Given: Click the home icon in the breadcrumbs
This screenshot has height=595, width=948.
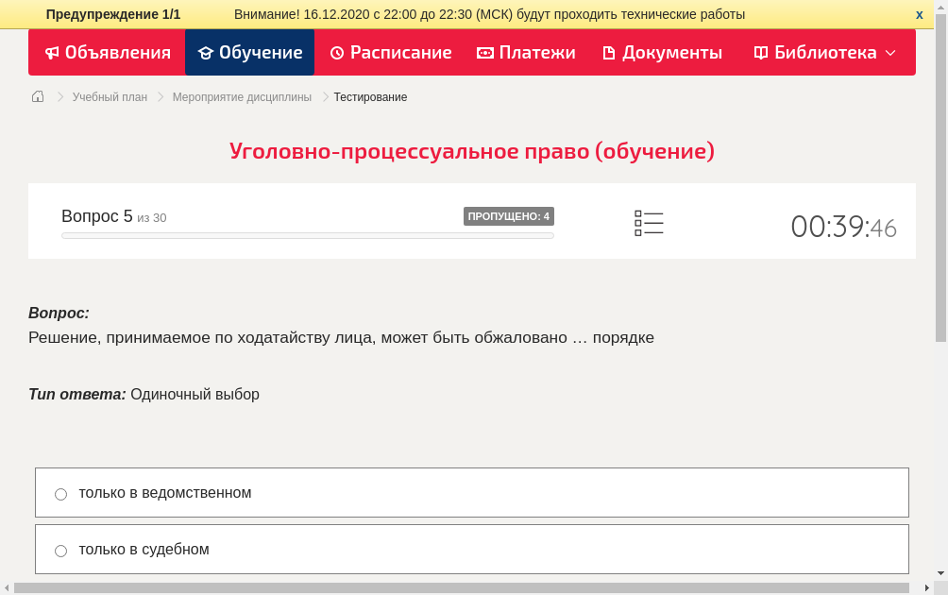Looking at the screenshot, I should click(x=37, y=96).
